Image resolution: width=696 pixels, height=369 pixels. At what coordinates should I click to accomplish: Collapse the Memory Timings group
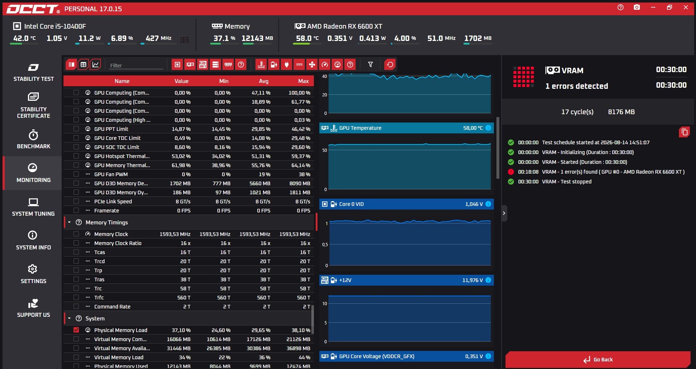(x=69, y=222)
